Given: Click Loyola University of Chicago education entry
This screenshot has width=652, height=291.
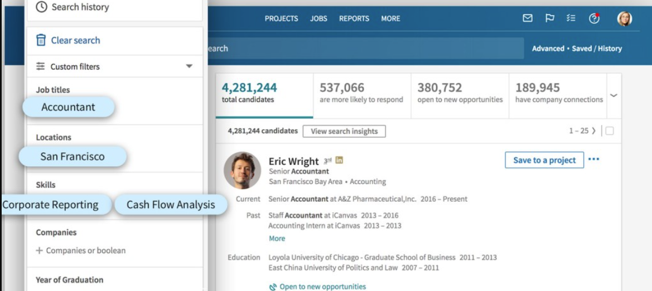Looking at the screenshot, I should pyautogui.click(x=383, y=258).
